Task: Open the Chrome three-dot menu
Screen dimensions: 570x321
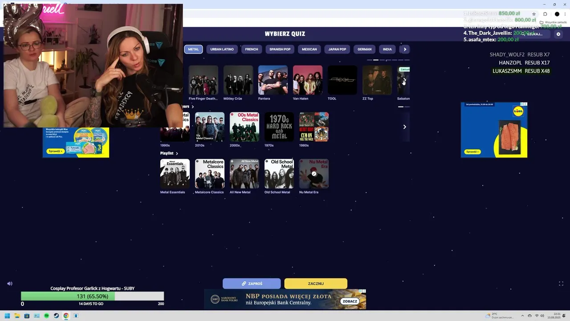Action: coord(565,14)
